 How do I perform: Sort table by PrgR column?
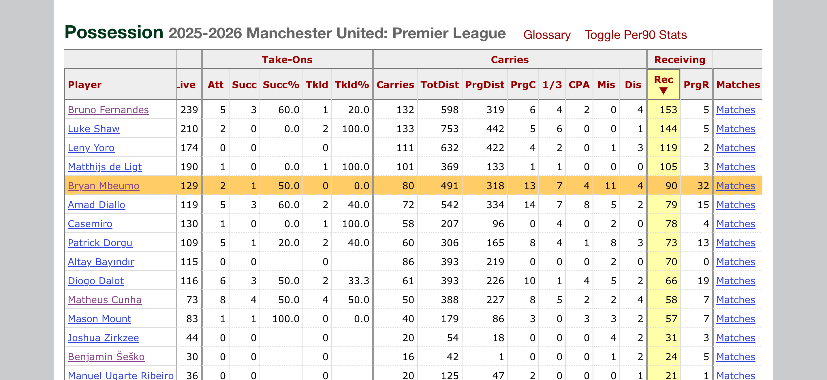click(x=696, y=85)
